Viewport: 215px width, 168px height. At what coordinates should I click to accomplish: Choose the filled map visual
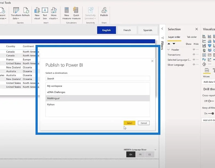210,50
